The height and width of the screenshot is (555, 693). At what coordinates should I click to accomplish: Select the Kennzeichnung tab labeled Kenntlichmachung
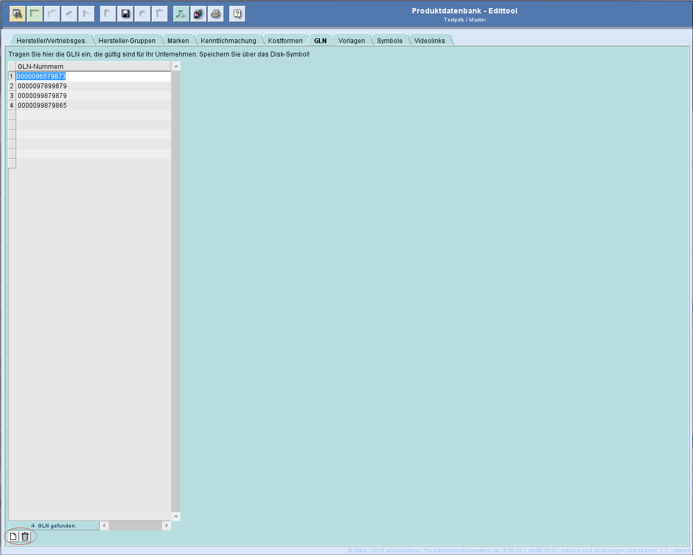pos(228,40)
